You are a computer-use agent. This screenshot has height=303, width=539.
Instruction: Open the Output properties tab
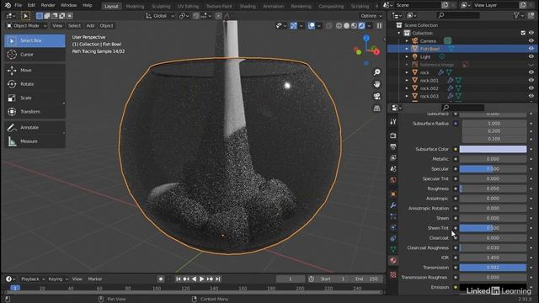click(393, 146)
